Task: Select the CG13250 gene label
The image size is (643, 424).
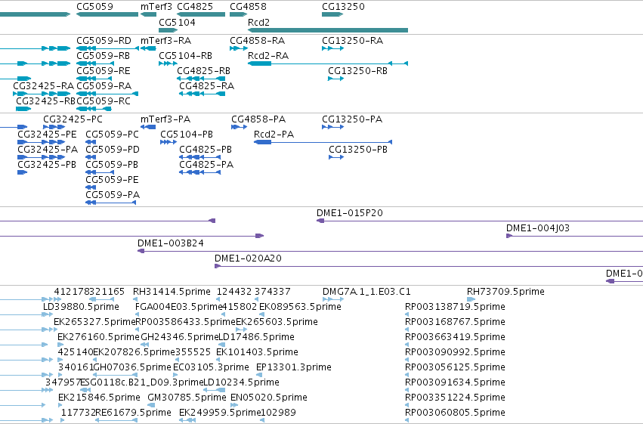Action: (x=343, y=7)
